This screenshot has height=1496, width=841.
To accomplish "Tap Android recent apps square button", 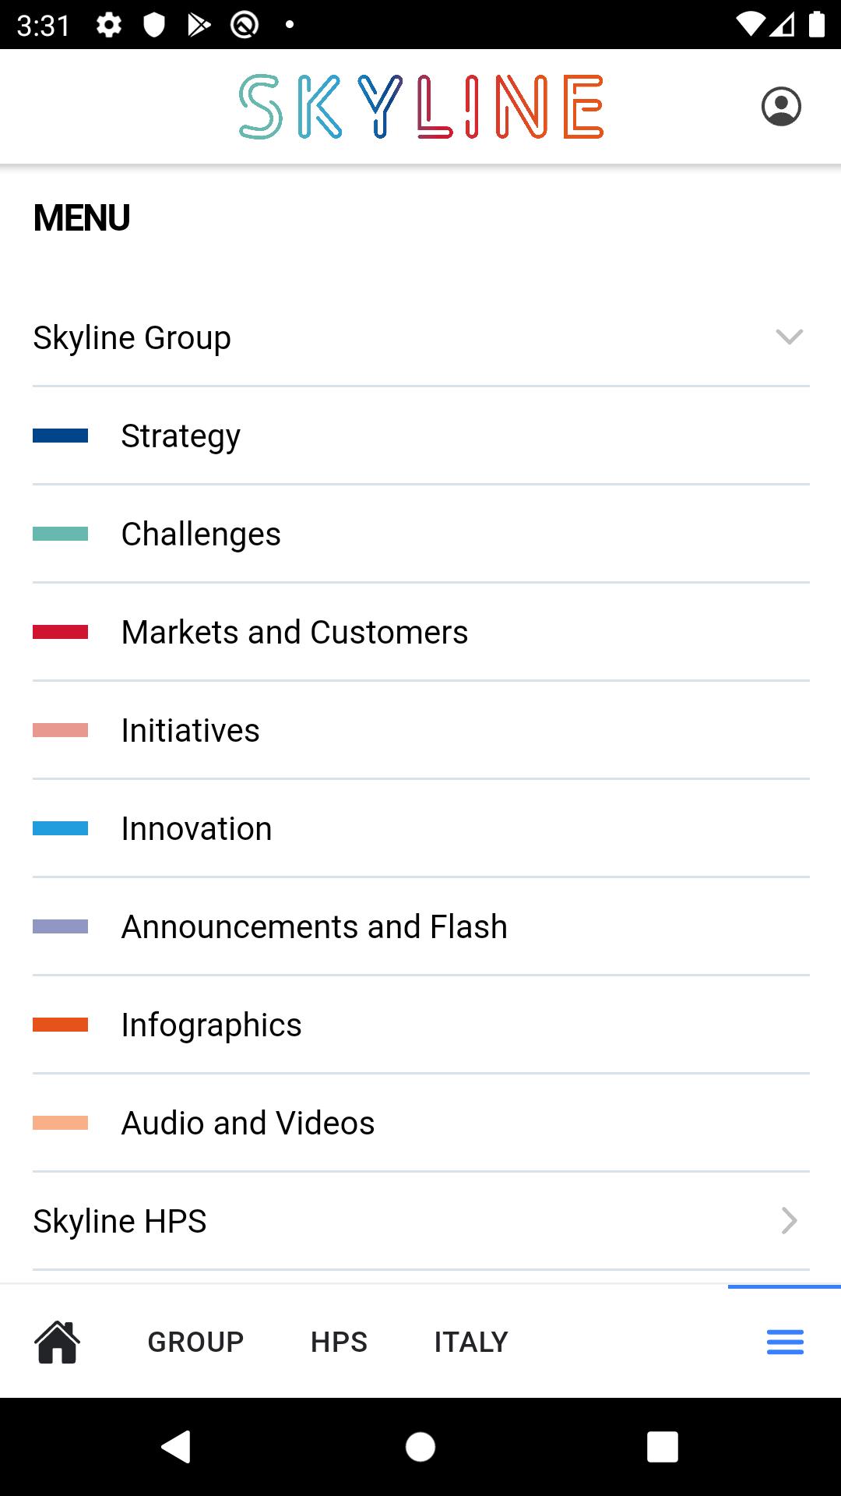I will pos(663,1447).
